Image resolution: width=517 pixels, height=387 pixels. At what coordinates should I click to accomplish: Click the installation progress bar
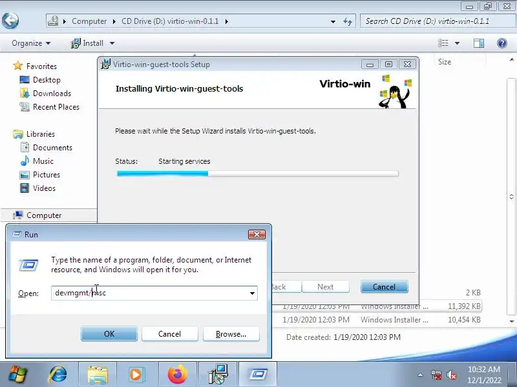pos(257,174)
